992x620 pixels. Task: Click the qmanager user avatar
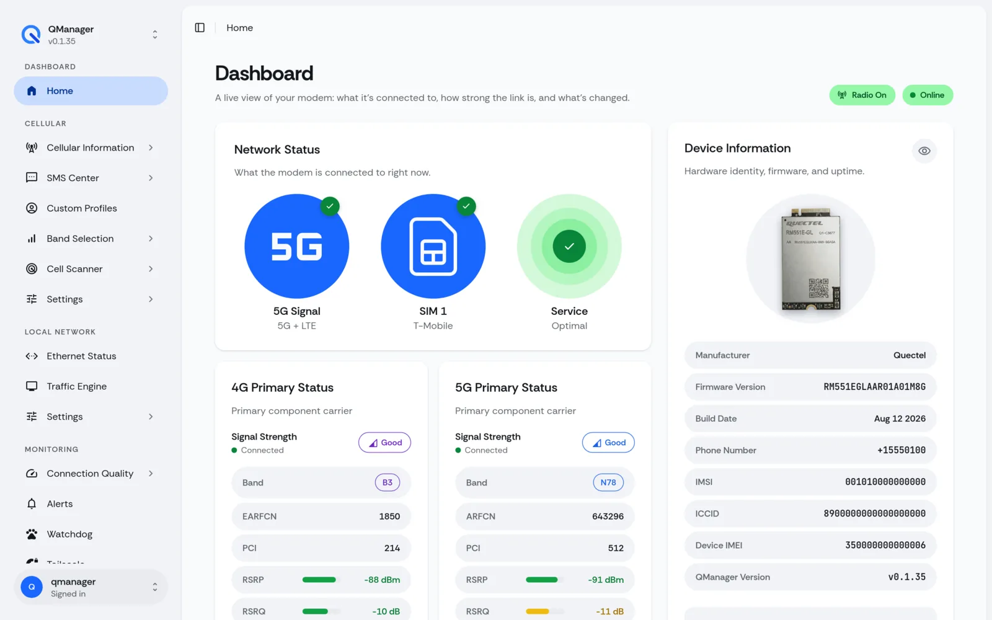[32, 587]
